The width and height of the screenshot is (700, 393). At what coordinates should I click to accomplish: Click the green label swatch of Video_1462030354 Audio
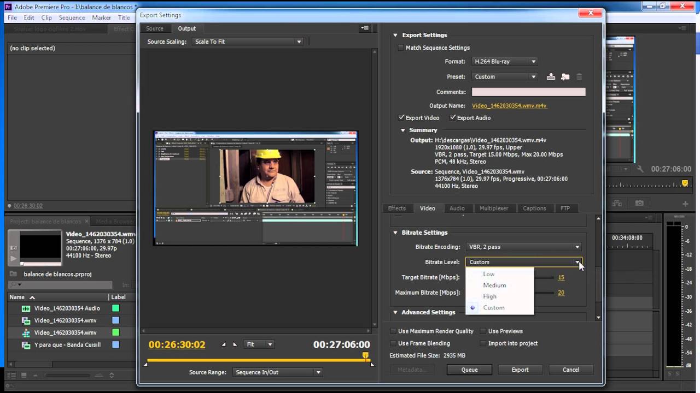(116, 308)
